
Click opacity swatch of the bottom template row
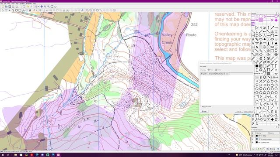click(257, 142)
